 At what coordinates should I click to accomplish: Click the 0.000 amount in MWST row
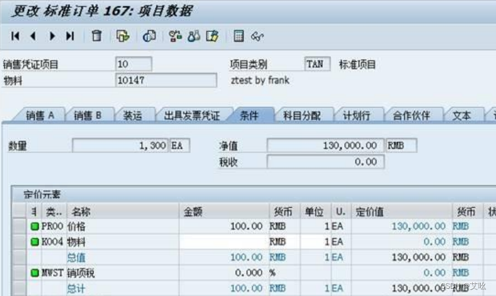tap(248, 273)
